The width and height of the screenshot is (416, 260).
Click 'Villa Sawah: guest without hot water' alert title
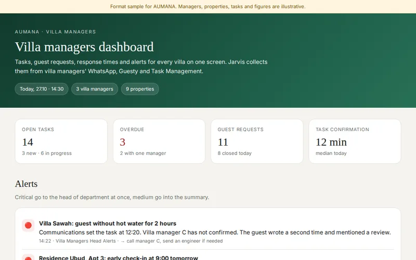point(108,224)
